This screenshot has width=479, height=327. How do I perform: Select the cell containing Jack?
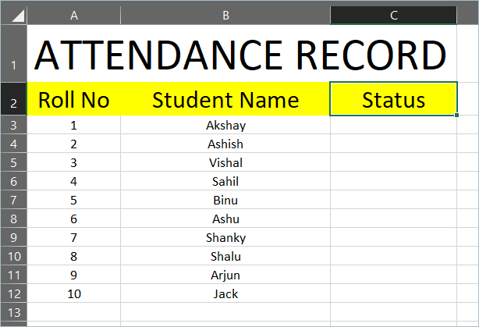pyautogui.click(x=225, y=294)
